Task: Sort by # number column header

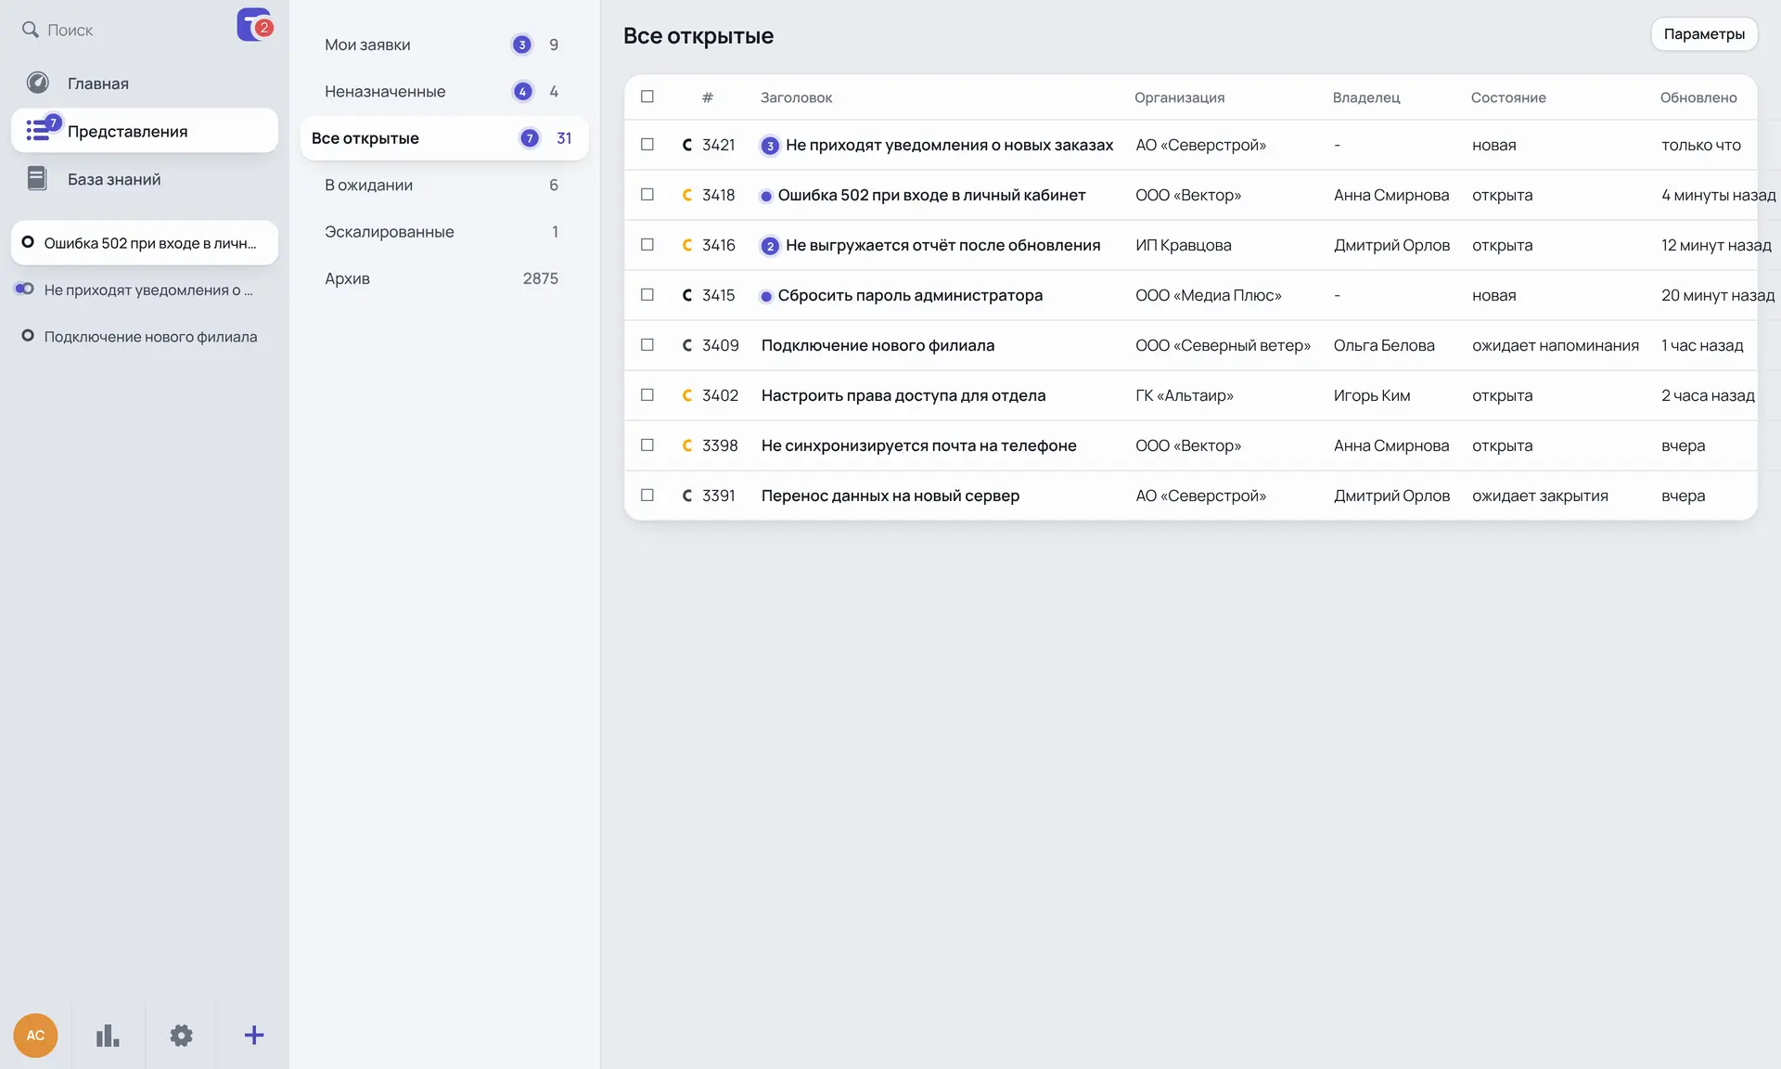Action: (x=708, y=97)
